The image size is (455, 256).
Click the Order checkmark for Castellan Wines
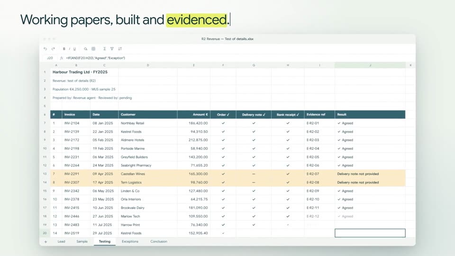click(223, 174)
